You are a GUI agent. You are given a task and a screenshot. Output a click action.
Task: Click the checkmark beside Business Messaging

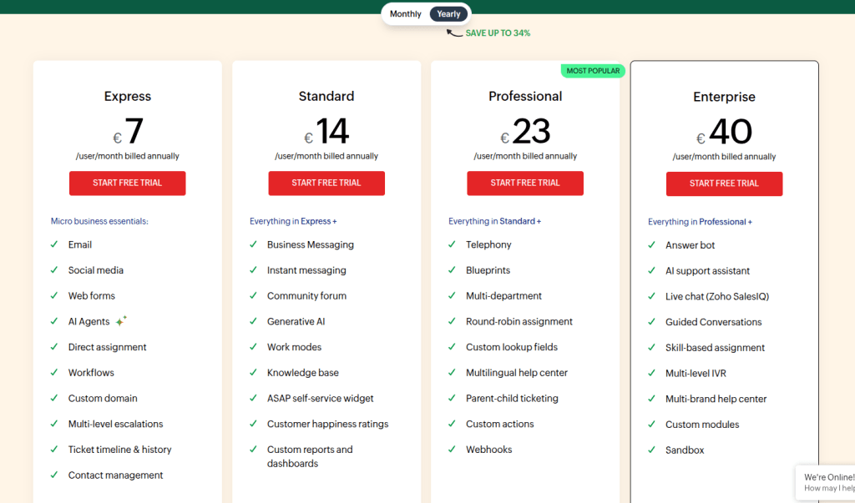click(253, 244)
